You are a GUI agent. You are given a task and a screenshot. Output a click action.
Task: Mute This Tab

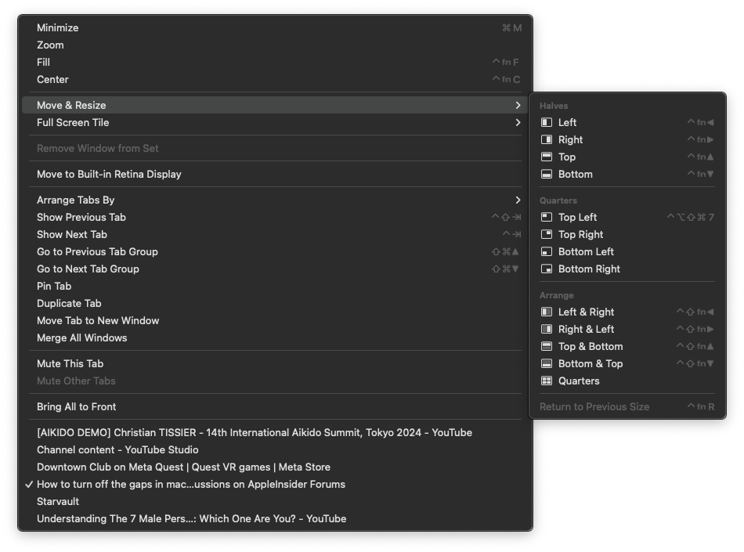coord(70,363)
